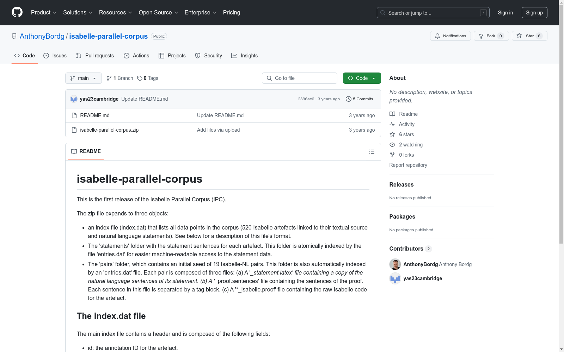Screen dimensions: 564x352
Task: Click the branch icon beside 1 Branch
Action: click(x=109, y=78)
